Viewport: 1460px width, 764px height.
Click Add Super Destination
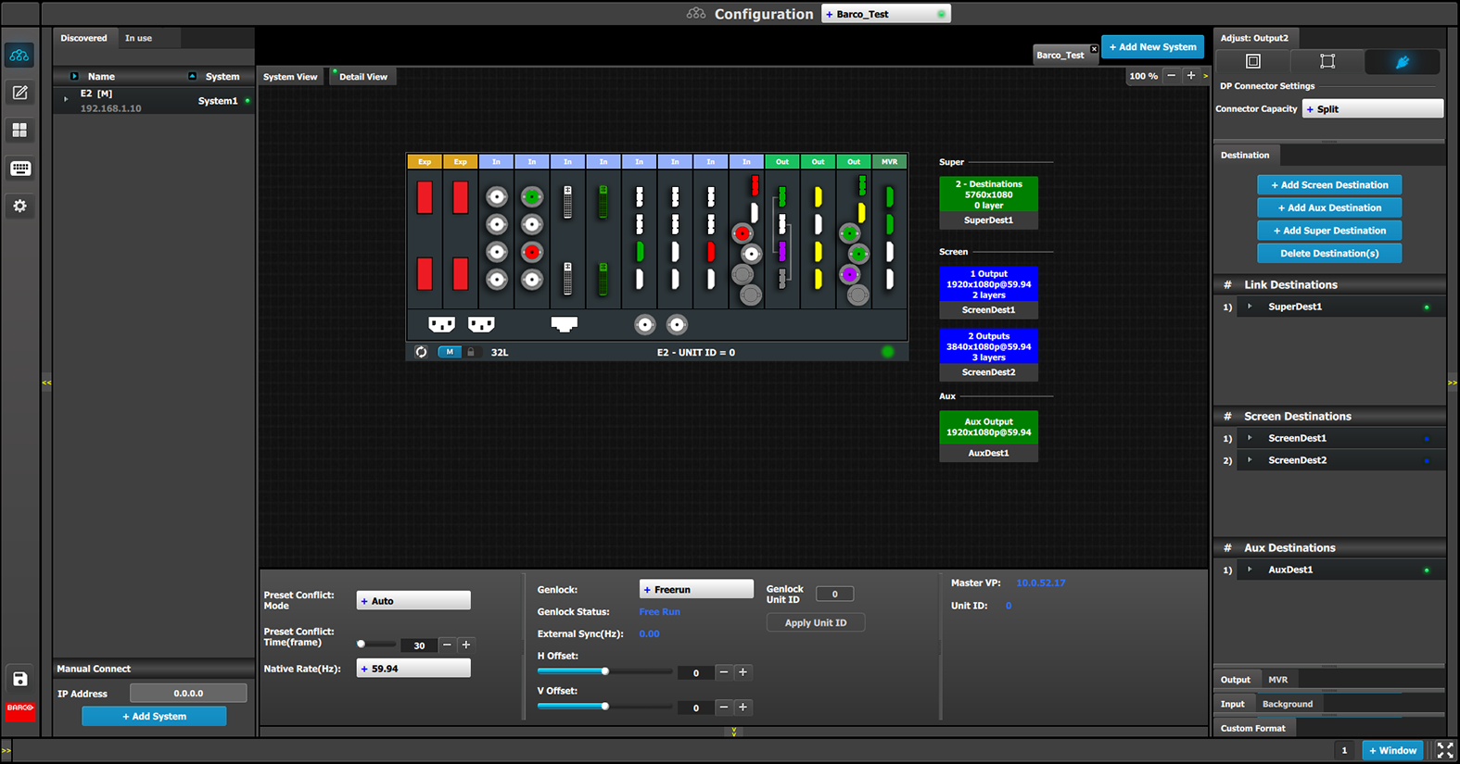click(1329, 231)
